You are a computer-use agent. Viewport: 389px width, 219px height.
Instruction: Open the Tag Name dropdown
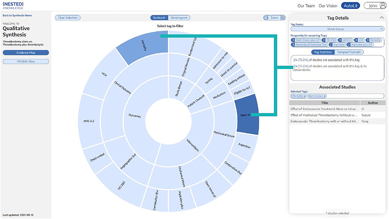(x=337, y=29)
